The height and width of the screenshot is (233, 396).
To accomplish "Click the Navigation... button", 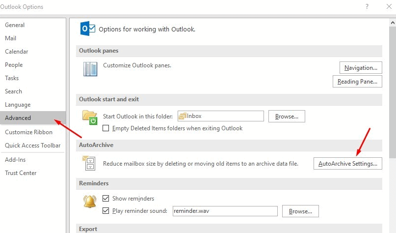I will click(x=361, y=68).
